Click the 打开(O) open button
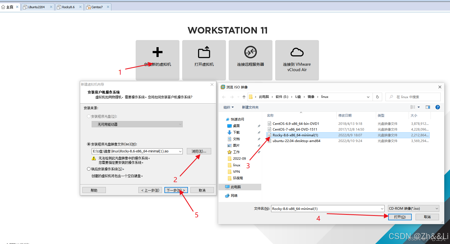450x244 pixels. point(400,217)
